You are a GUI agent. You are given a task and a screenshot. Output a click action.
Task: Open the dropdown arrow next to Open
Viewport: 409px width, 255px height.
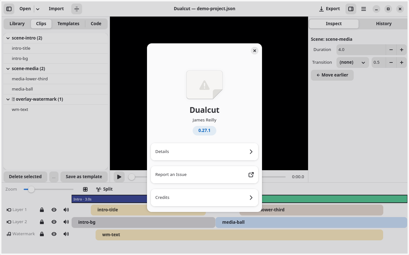38,9
